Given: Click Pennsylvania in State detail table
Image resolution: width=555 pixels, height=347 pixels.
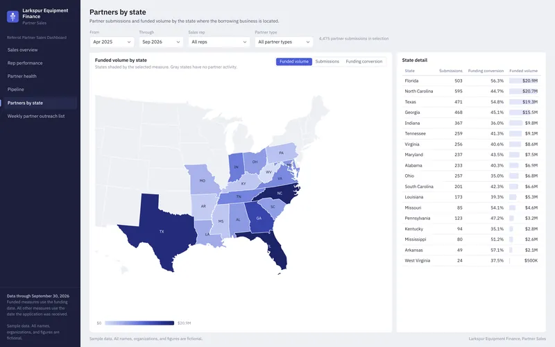Looking at the screenshot, I should [x=471, y=219].
